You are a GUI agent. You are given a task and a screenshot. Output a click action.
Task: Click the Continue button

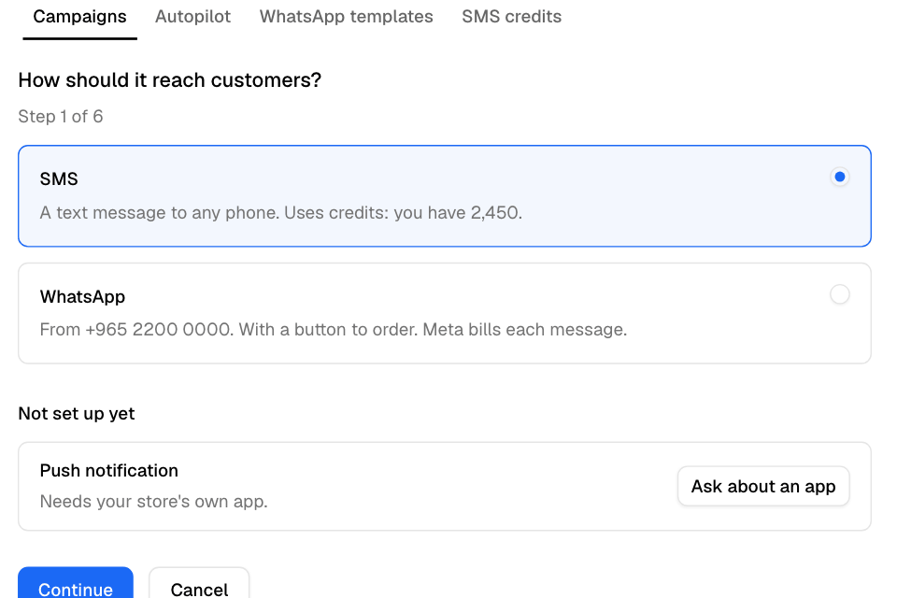click(76, 584)
